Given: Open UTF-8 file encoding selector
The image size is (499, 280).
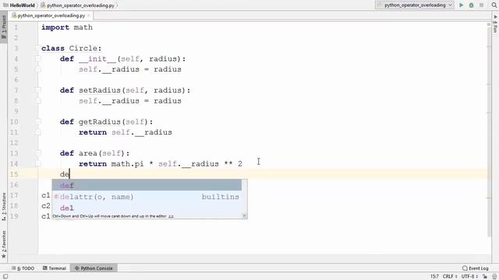Looking at the screenshot, I should pyautogui.click(x=469, y=277).
